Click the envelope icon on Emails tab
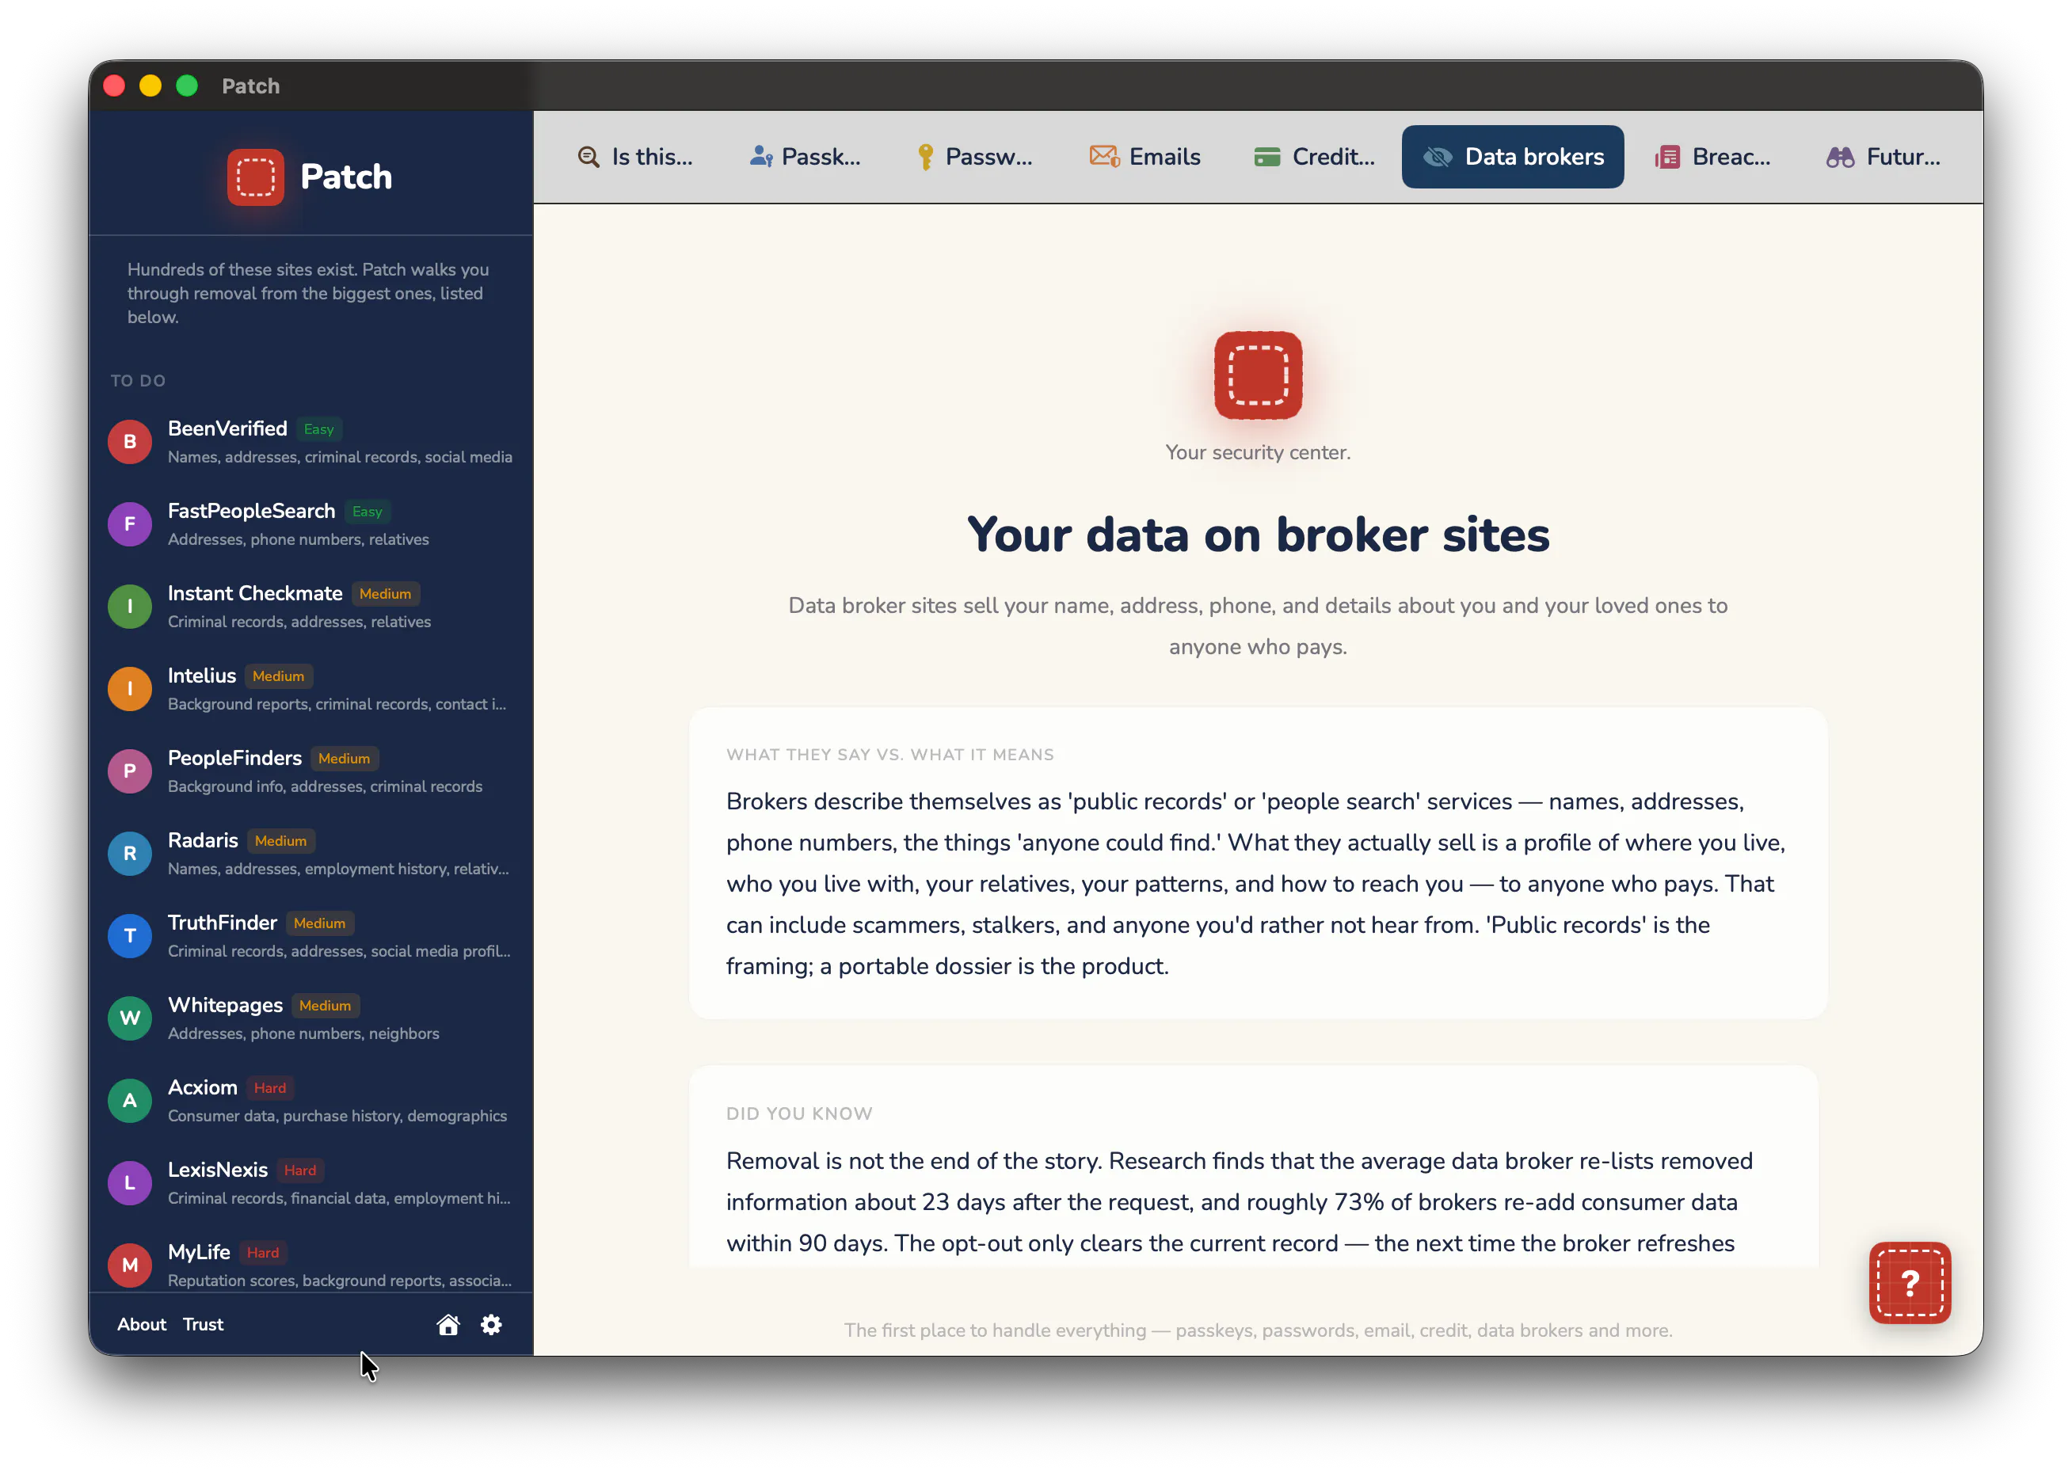 pos(1104,157)
